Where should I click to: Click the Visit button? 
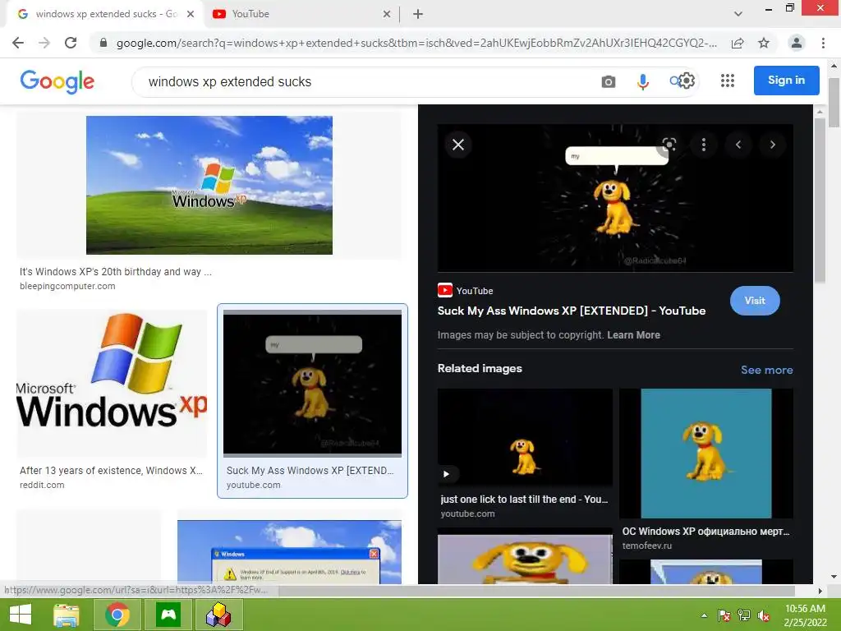coord(755,301)
